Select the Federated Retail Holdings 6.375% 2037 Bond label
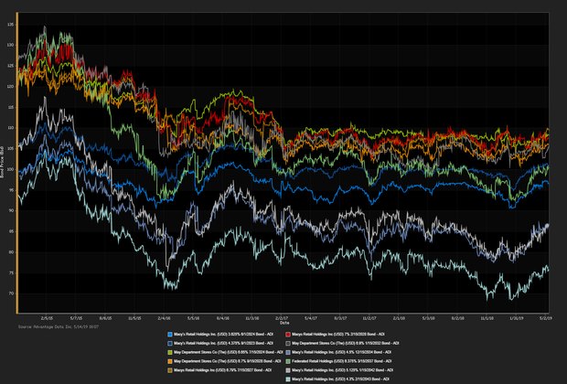The width and height of the screenshot is (567, 384). coord(342,361)
